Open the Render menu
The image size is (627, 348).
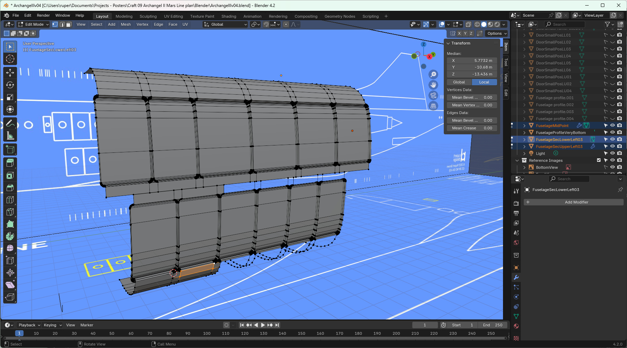(x=43, y=15)
